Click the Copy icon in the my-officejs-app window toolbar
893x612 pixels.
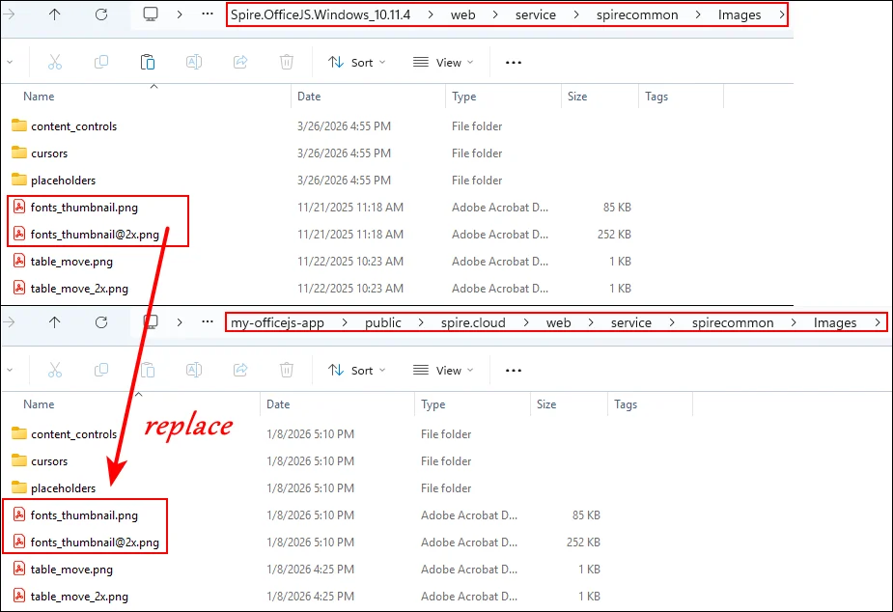[101, 370]
